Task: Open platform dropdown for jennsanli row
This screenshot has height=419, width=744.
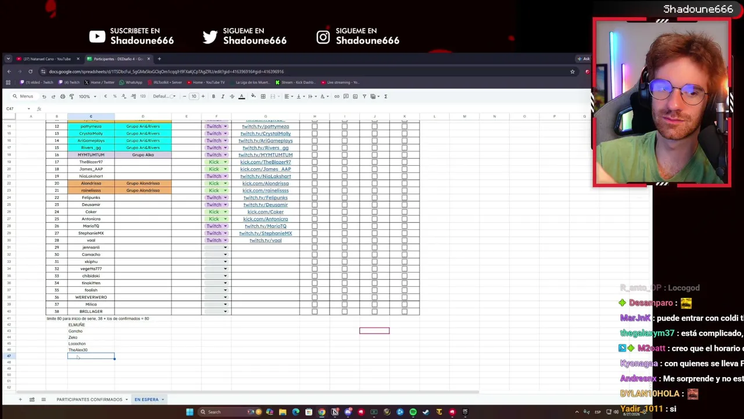Action: point(225,247)
